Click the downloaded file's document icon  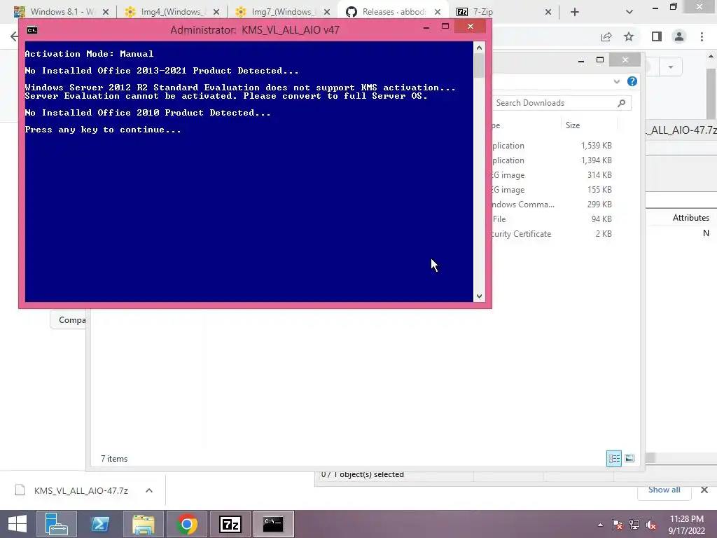(20, 490)
